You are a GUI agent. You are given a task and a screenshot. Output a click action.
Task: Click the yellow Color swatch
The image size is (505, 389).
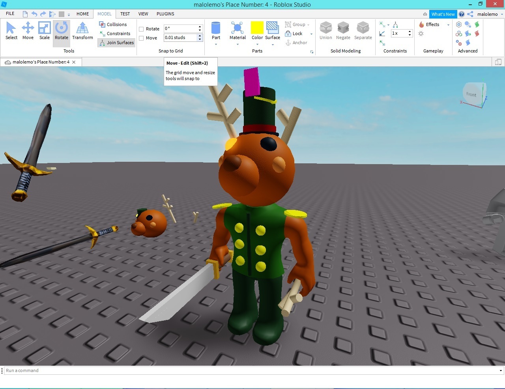tap(257, 28)
